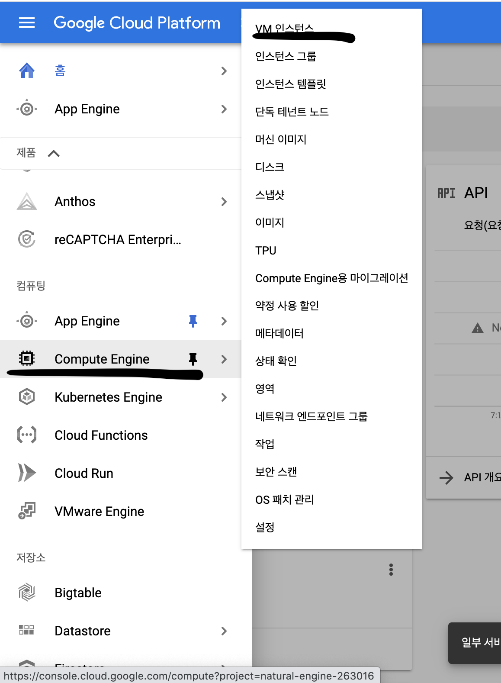
Task: Click App Engine icon under 컴퓨팅
Action: tap(27, 321)
